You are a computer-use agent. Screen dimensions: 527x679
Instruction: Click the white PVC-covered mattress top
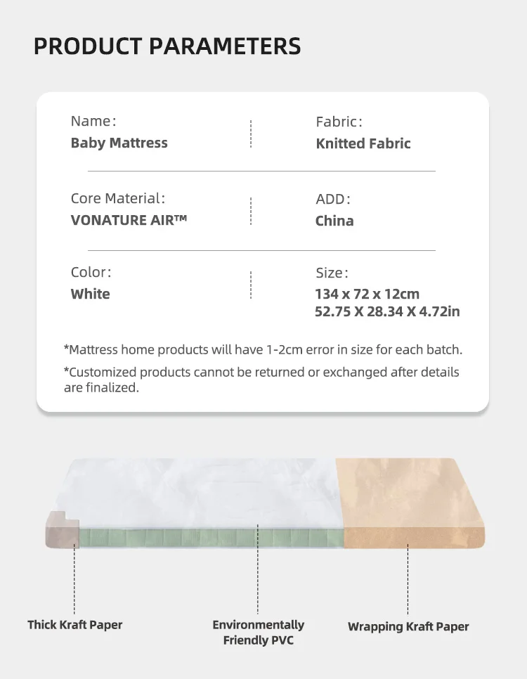(204, 492)
